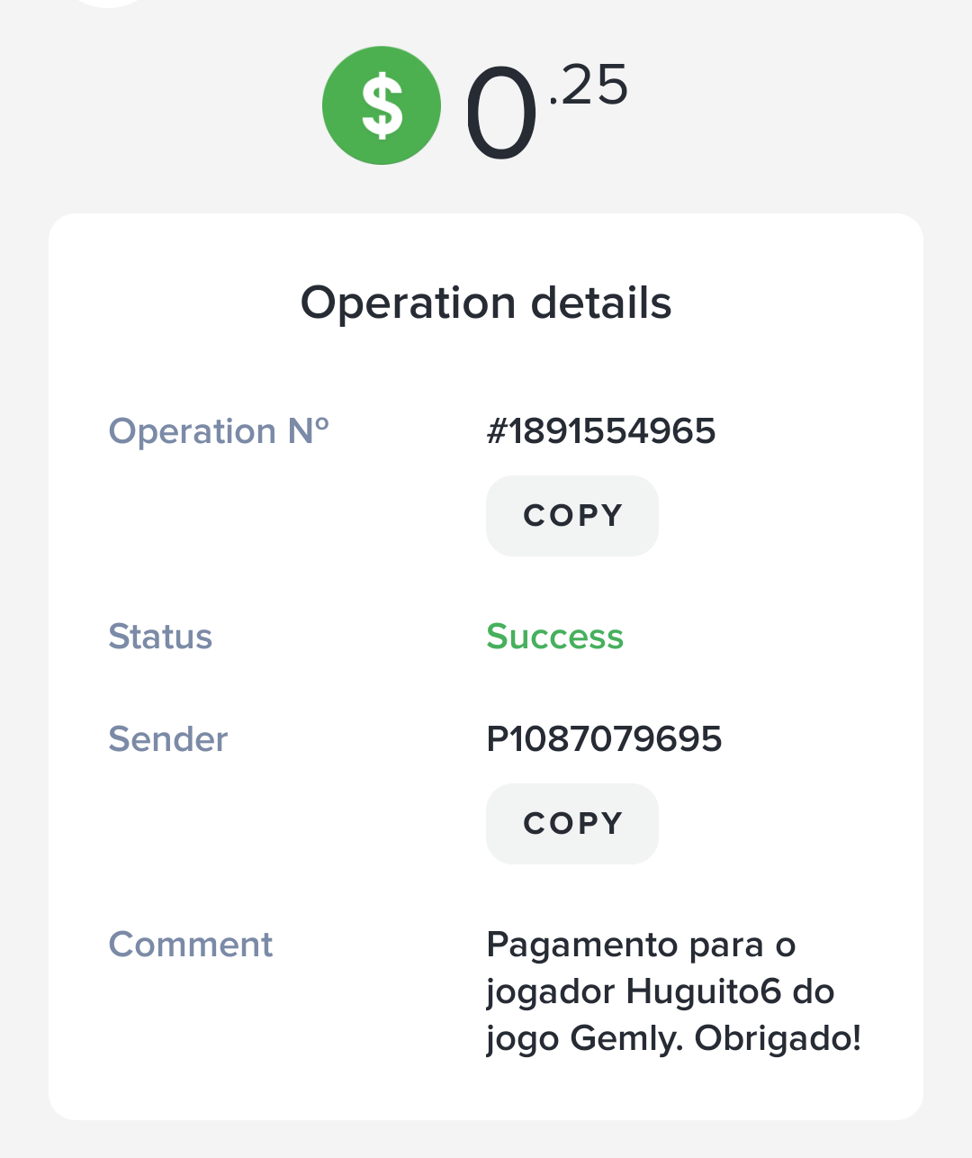Click the word Obrigado! in the comment
This screenshot has height=1158, width=972.
(x=778, y=1038)
